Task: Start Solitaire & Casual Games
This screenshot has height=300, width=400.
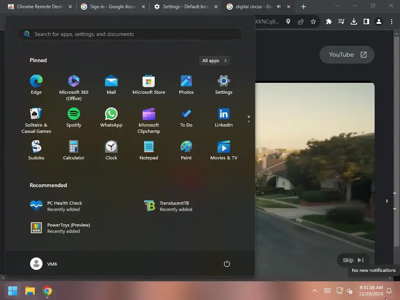Action: pos(36,120)
